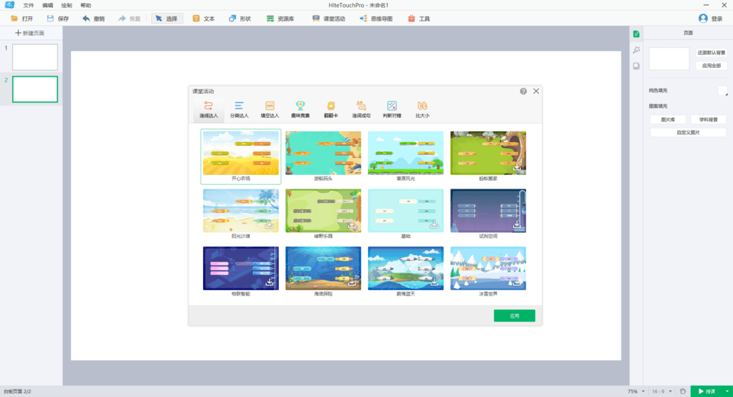
Task: Open the 思维导图 mind map tool
Action: [376, 18]
